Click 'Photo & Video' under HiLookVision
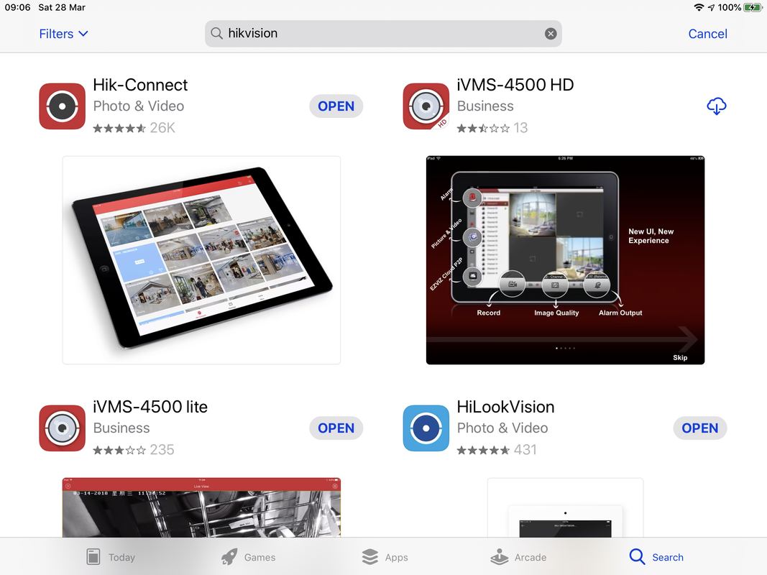This screenshot has width=767, height=575. 502,428
